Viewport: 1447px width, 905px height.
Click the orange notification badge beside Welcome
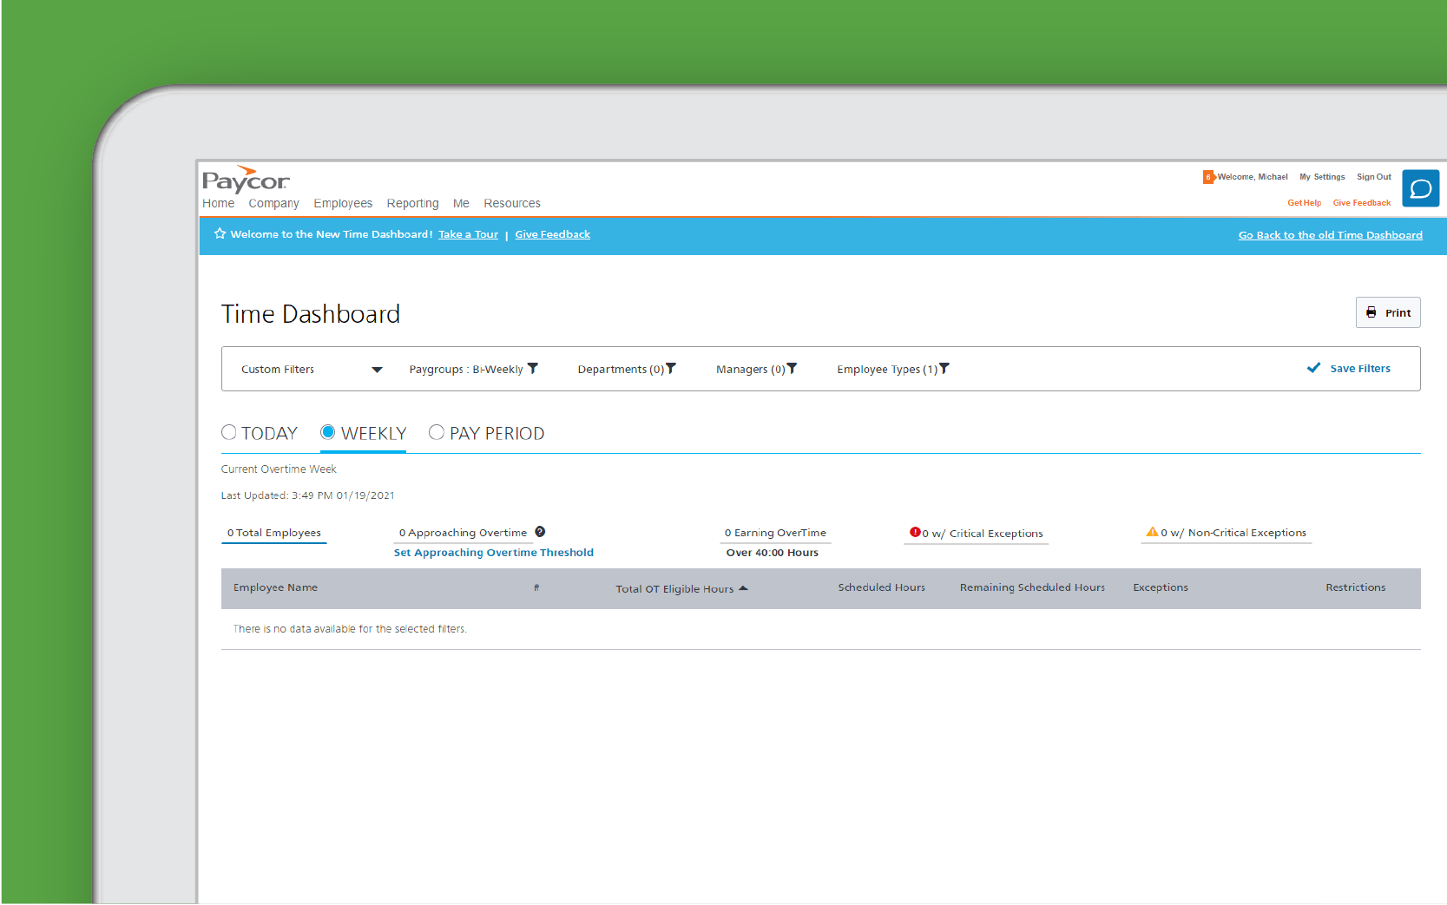point(1208,177)
